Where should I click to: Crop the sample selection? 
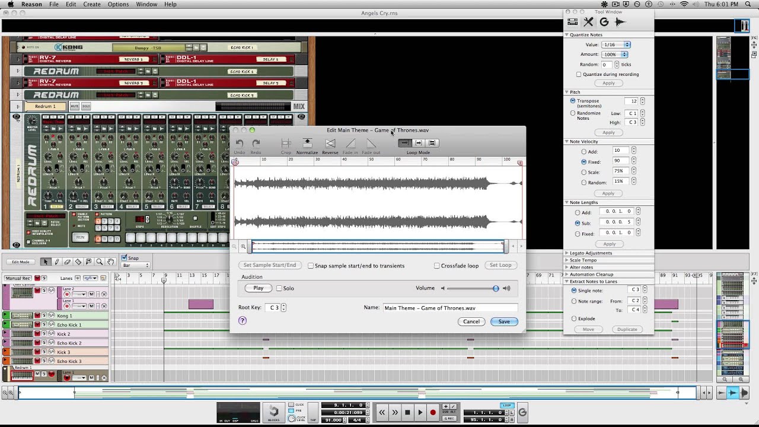[286, 146]
